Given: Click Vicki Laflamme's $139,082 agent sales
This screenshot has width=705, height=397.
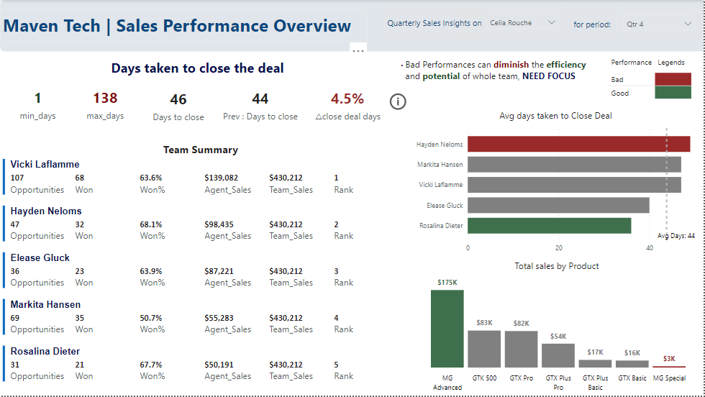Looking at the screenshot, I should point(222,178).
